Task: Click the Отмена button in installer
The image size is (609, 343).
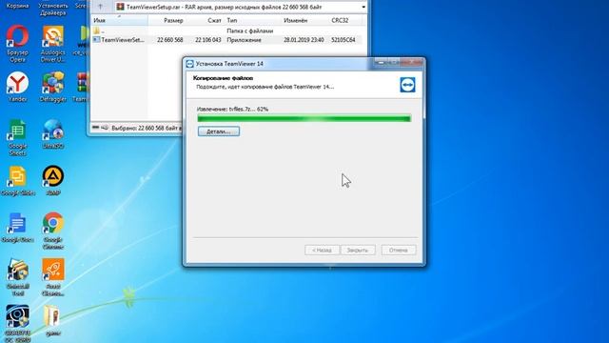Action: (399, 250)
